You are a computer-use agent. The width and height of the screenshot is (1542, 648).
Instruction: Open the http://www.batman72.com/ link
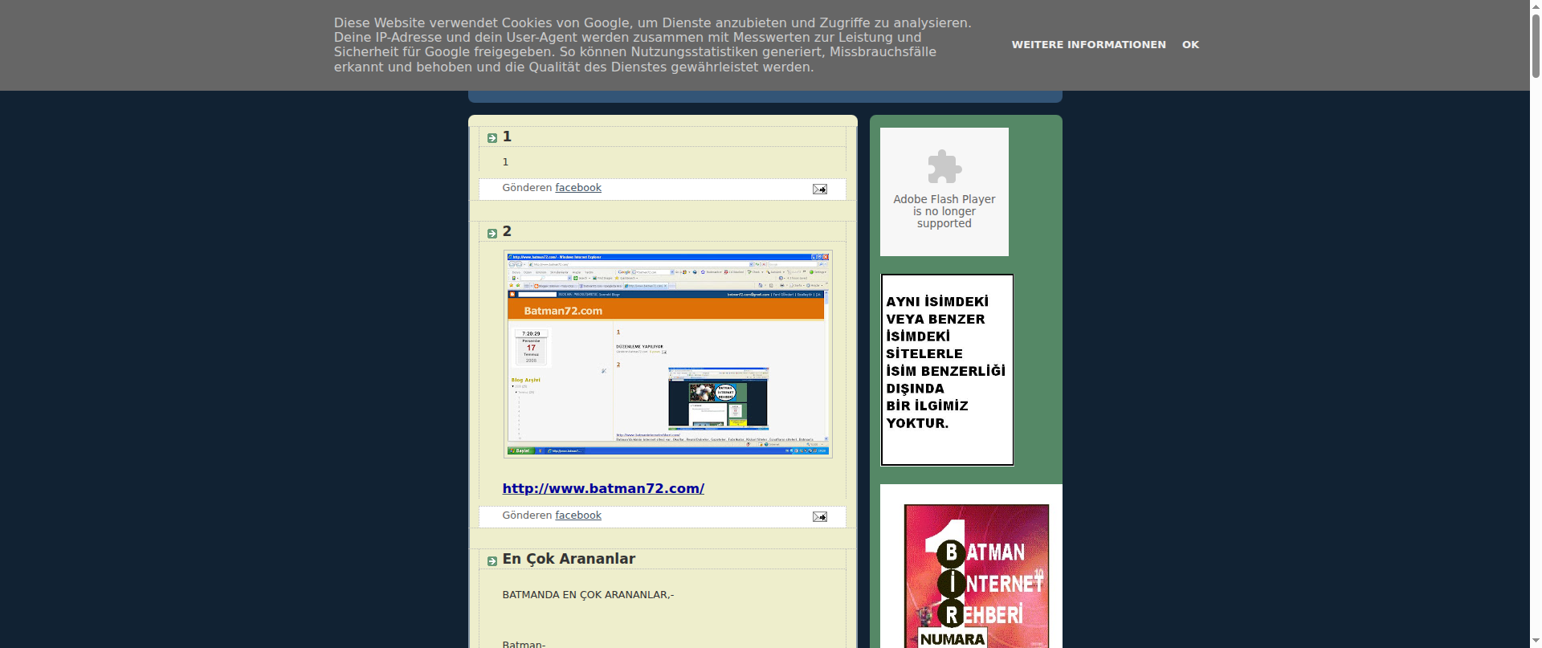pos(603,488)
